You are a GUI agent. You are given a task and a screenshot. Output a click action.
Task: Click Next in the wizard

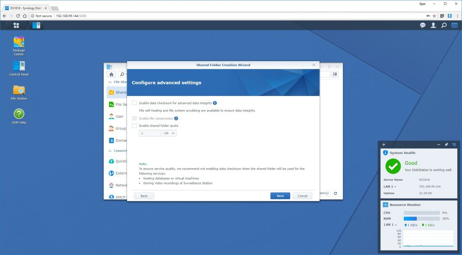click(280, 196)
